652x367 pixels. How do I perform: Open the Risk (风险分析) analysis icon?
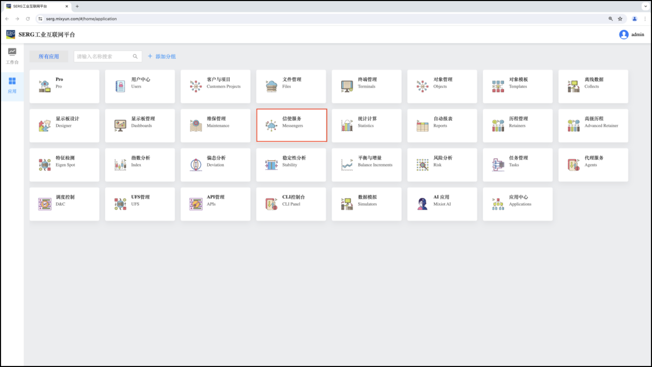coord(422,165)
